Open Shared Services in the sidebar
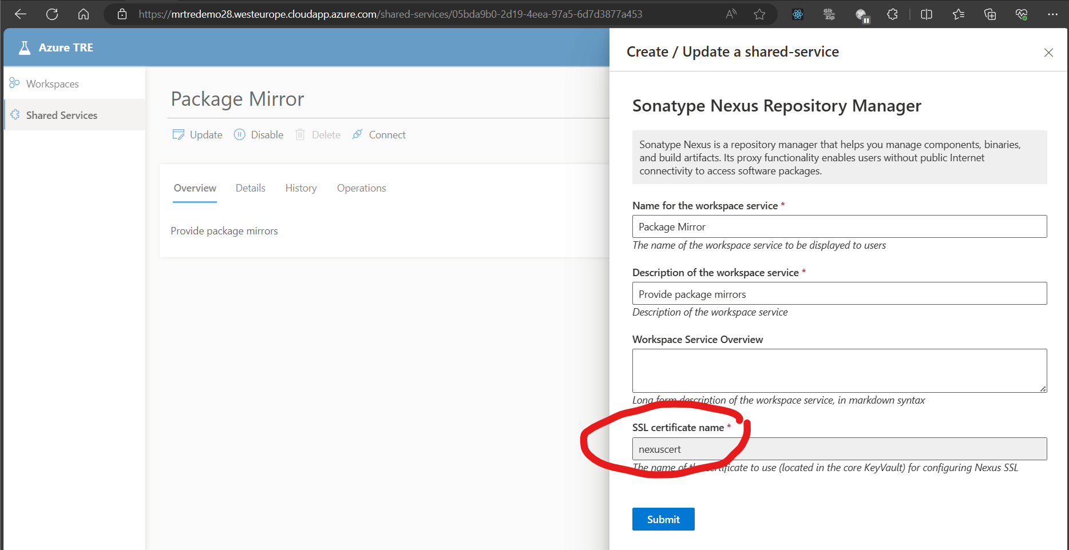This screenshot has height=550, width=1069. [x=74, y=115]
